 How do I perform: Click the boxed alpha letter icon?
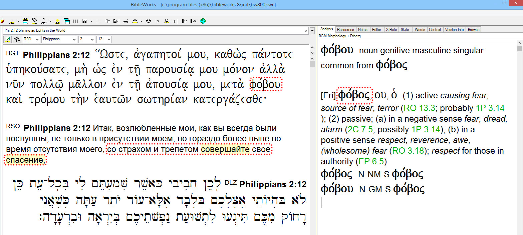(x=158, y=21)
